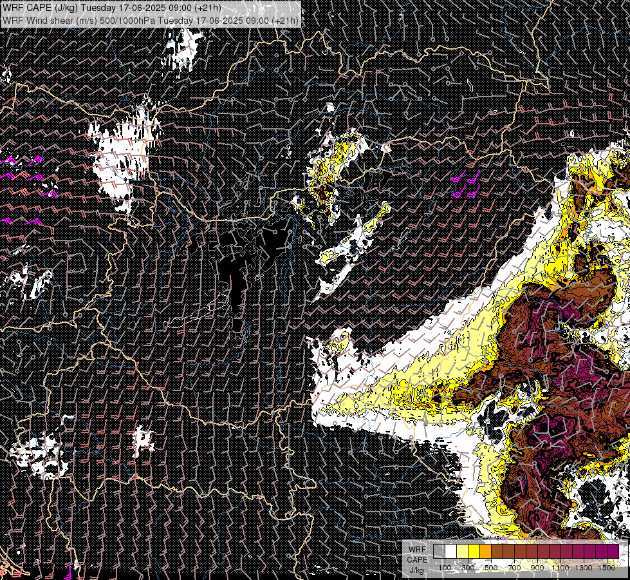Click the '500' legend value label
The image size is (630, 580).
491,568
